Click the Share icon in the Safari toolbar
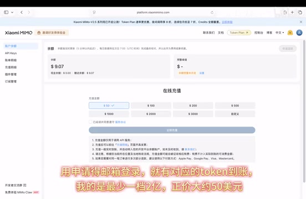This screenshot has width=306, height=199. click(x=285, y=12)
